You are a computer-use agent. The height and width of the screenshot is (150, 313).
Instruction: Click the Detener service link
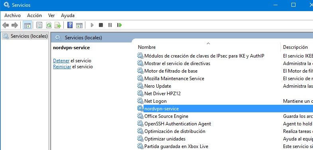tap(61, 61)
